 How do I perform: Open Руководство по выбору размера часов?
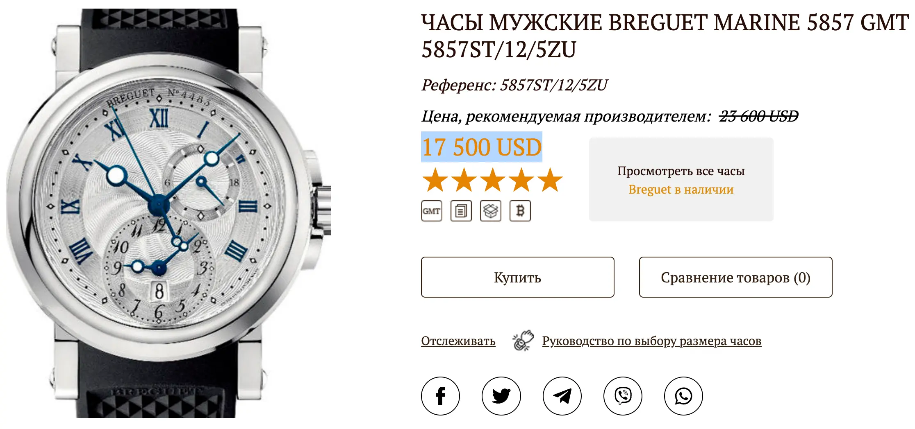point(652,341)
